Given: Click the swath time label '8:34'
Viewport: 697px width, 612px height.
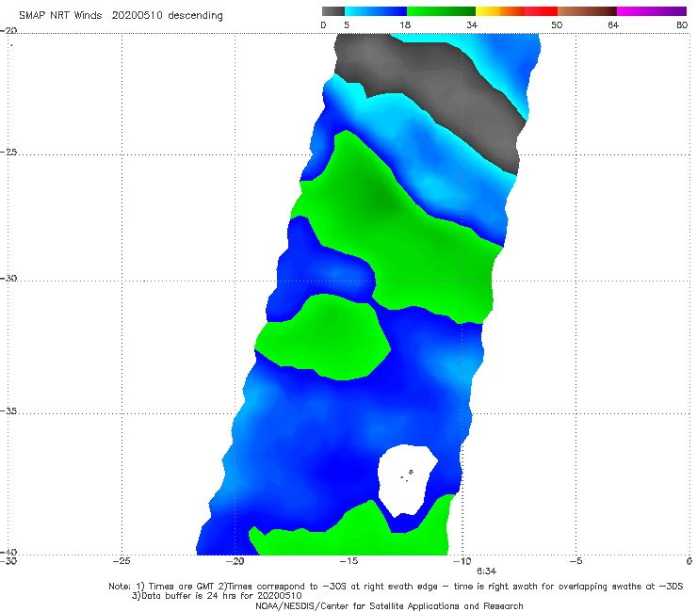Looking at the screenshot, I should point(486,572).
